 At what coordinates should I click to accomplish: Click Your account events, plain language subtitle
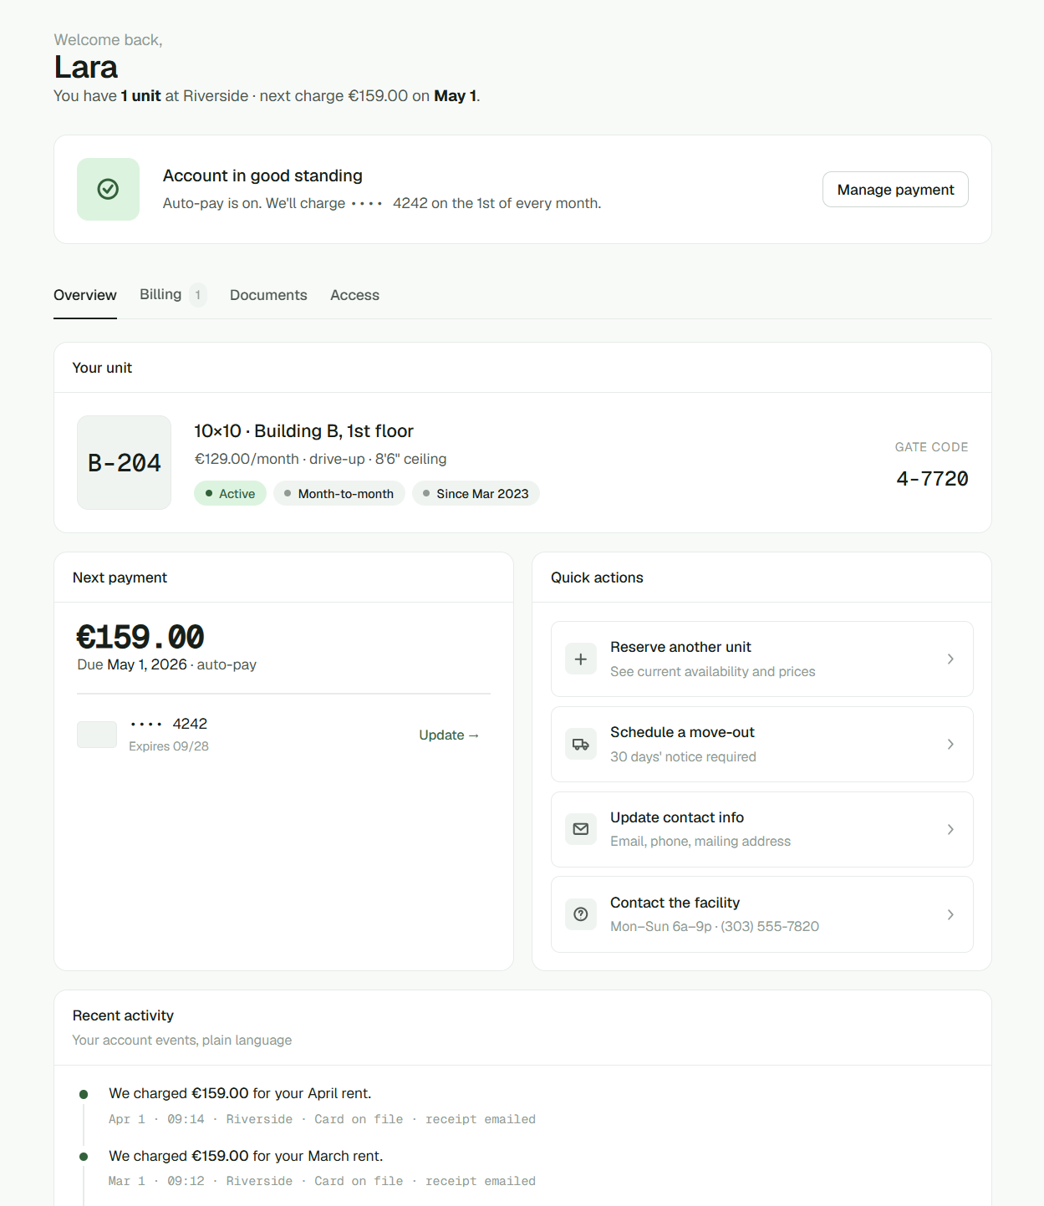(x=182, y=1040)
